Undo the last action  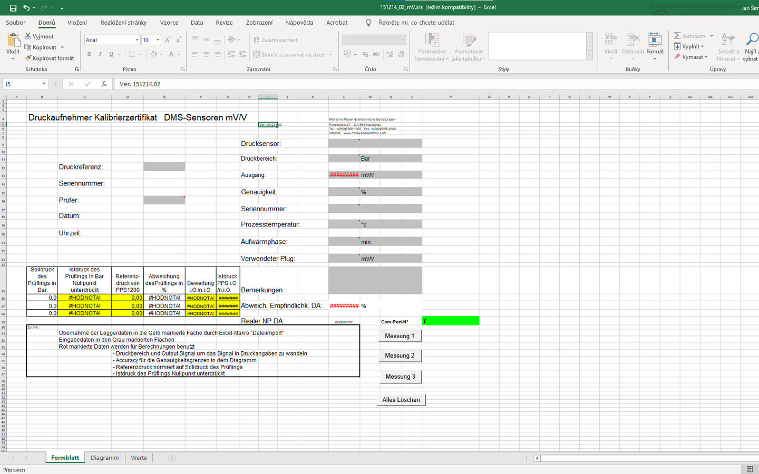26,8
